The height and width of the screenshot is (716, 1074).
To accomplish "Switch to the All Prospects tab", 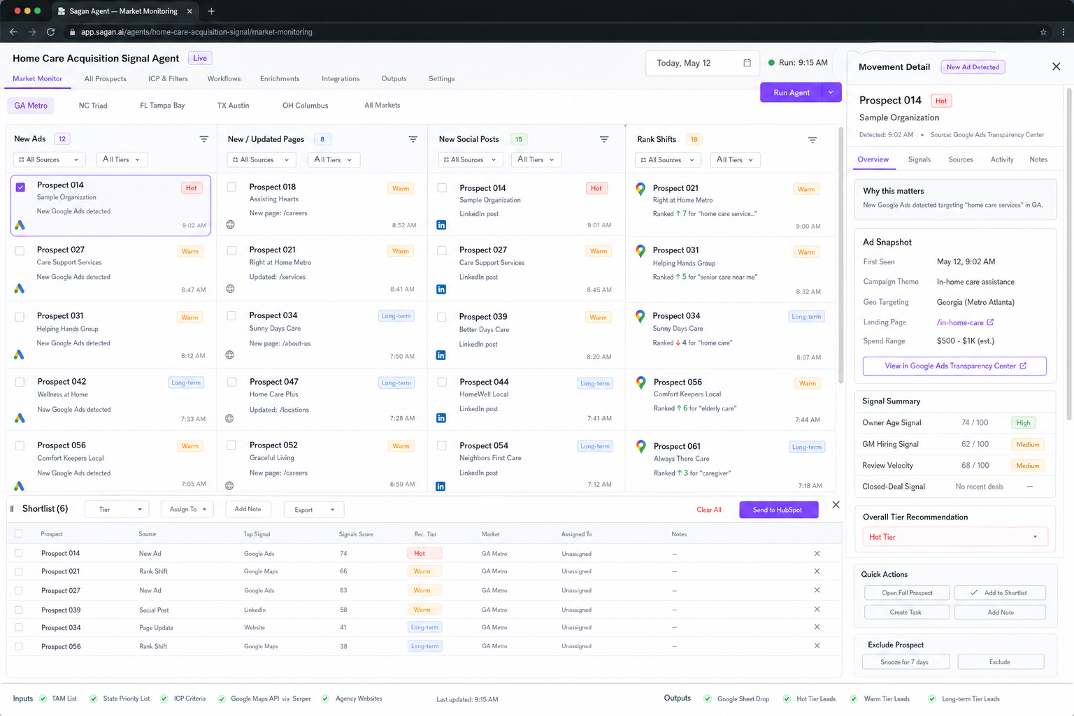I will [106, 79].
